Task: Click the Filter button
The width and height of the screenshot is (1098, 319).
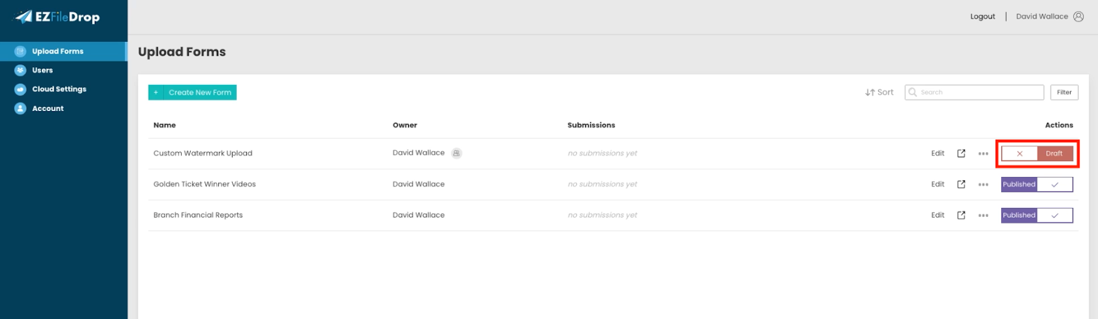Action: tap(1064, 93)
